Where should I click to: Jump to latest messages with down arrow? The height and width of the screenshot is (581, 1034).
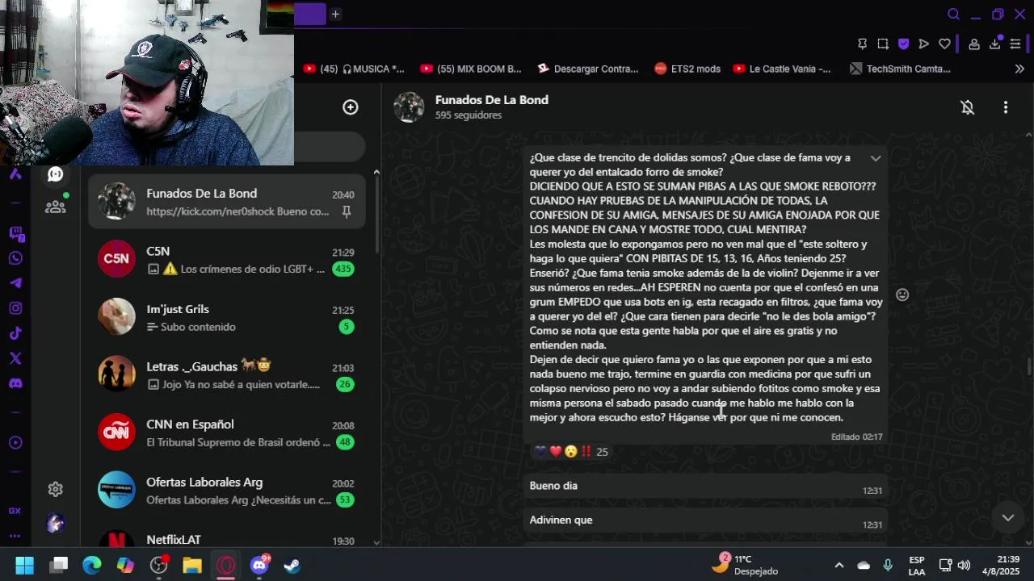tap(1008, 517)
